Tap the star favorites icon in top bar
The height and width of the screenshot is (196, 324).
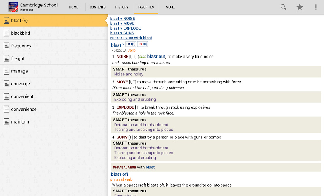299,7
